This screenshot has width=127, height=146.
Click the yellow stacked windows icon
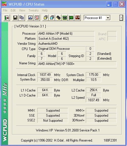(46, 18)
